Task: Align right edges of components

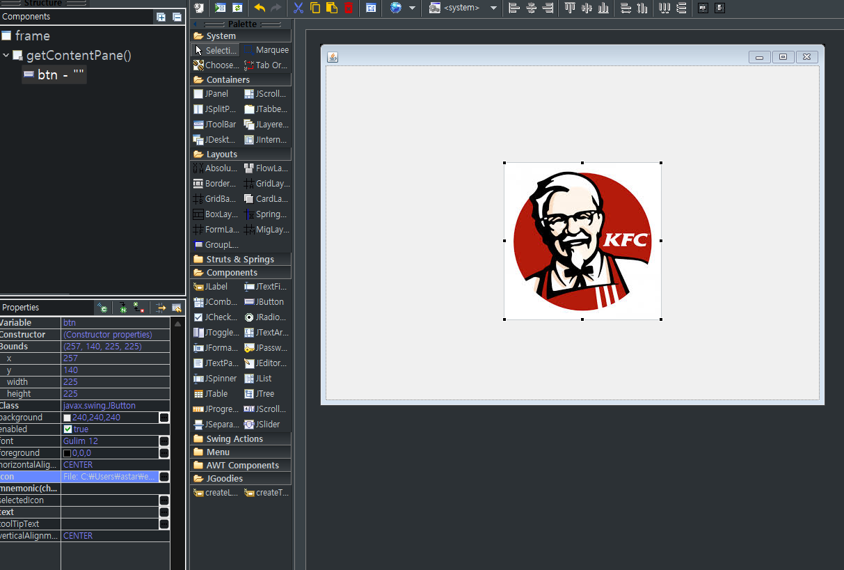Action: 548,8
